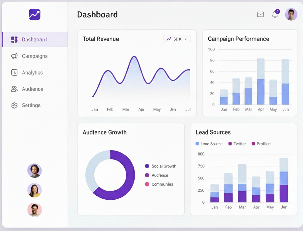Click the pink Communies legend color dot

[x=147, y=184]
